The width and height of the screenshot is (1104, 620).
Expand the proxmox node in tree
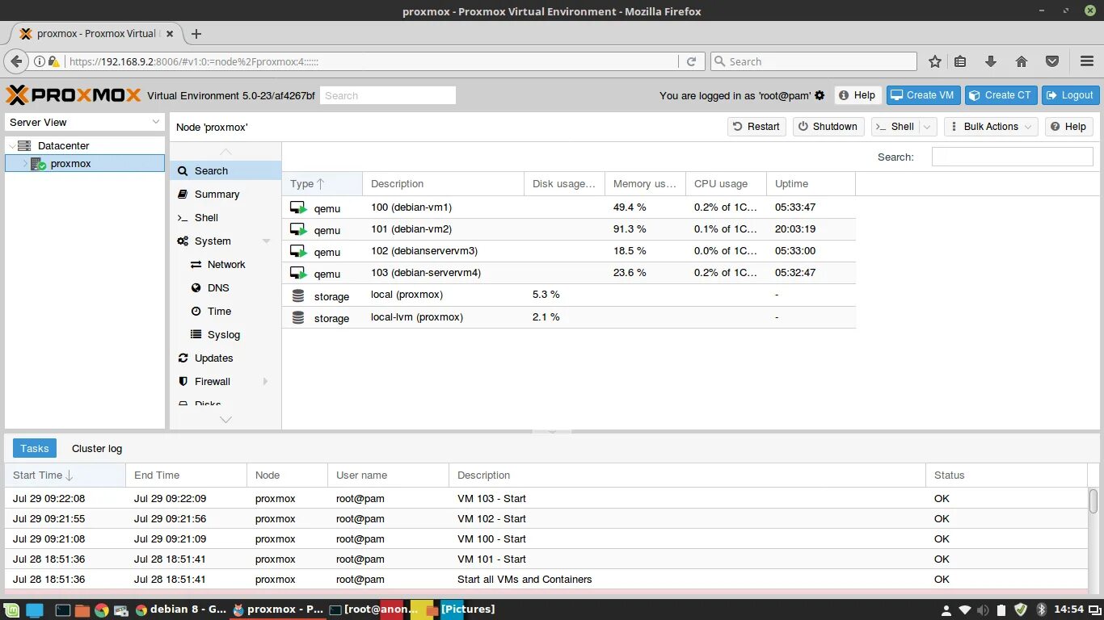(25, 164)
